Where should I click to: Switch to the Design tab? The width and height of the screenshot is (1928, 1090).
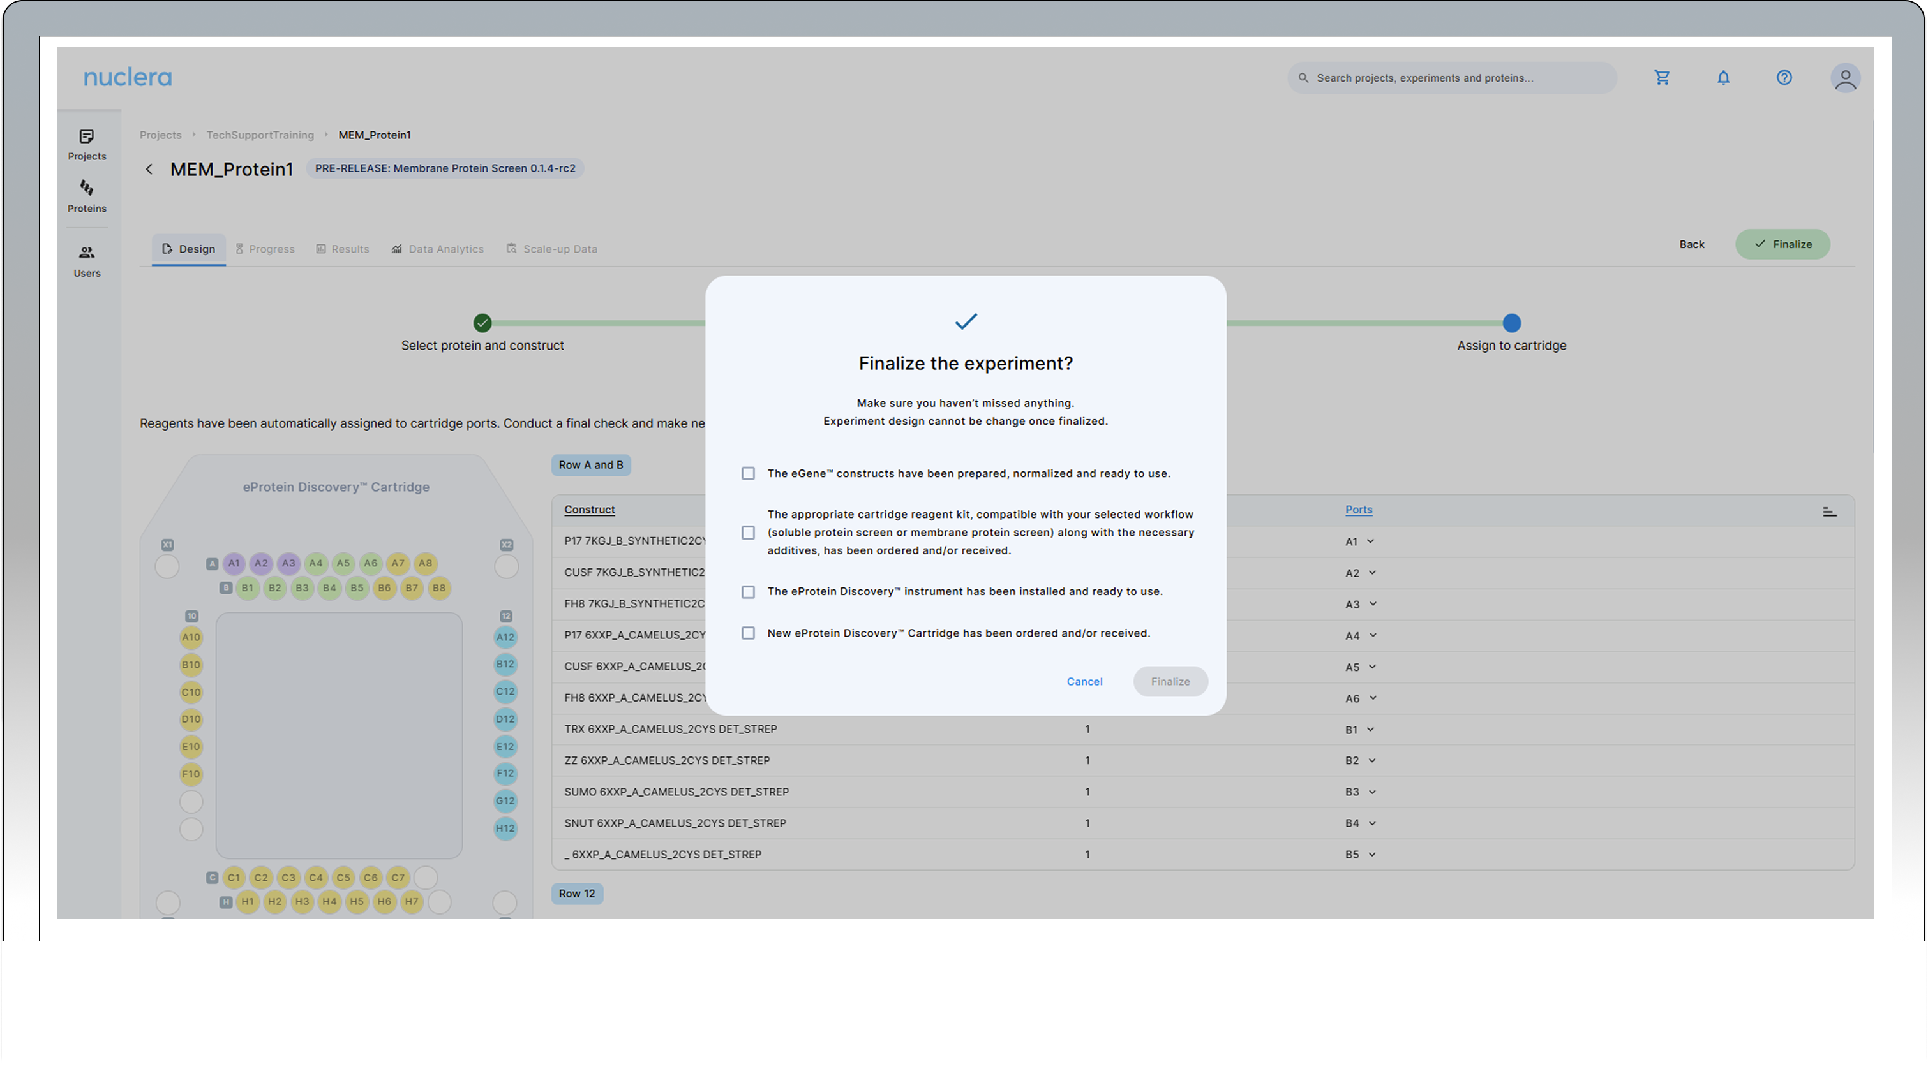[x=189, y=249]
